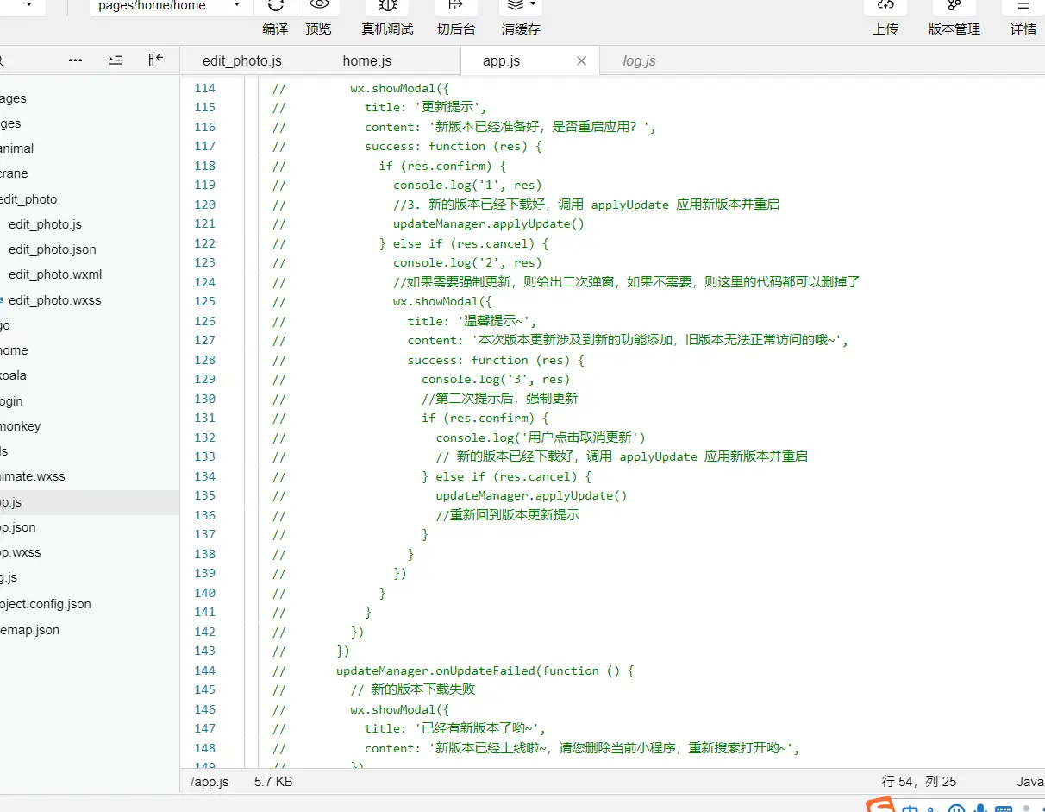The width and height of the screenshot is (1045, 812).
Task: Expand the login folder in file tree
Action: [x=90, y=401]
